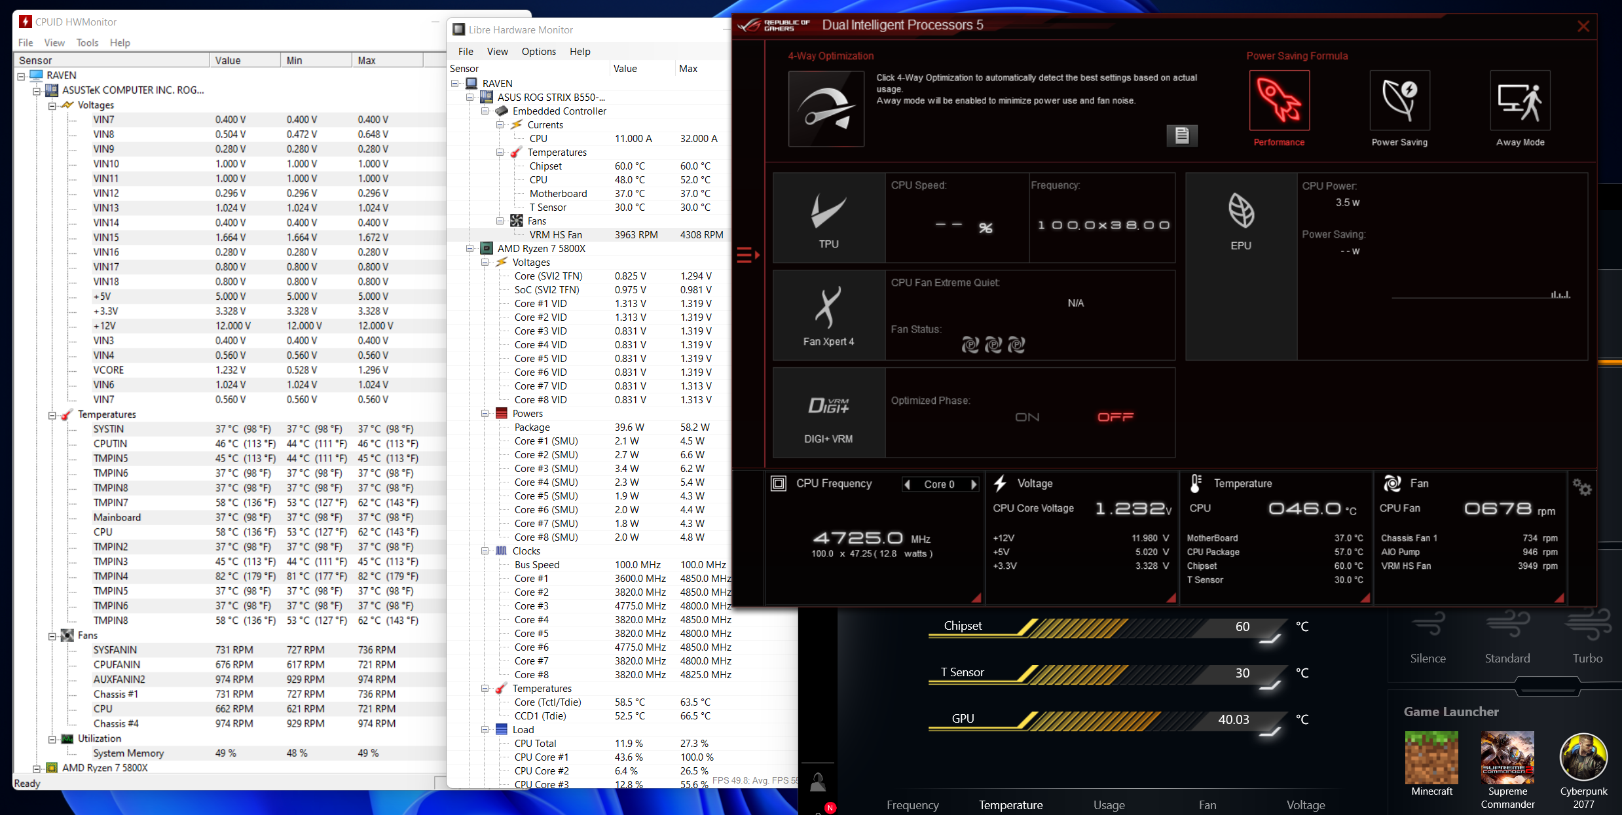Open the Tools menu in HWMonitor

tap(87, 43)
